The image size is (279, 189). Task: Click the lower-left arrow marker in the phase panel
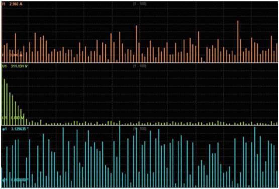pos(3,180)
